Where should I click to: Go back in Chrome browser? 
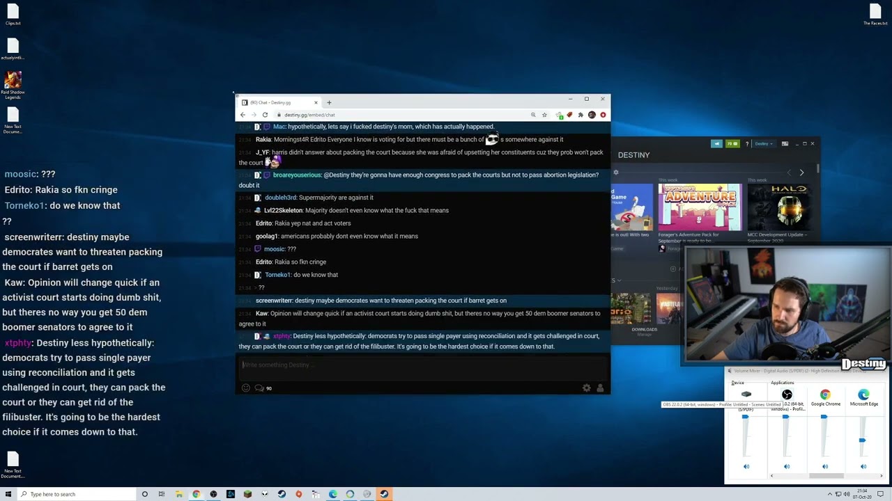(243, 115)
